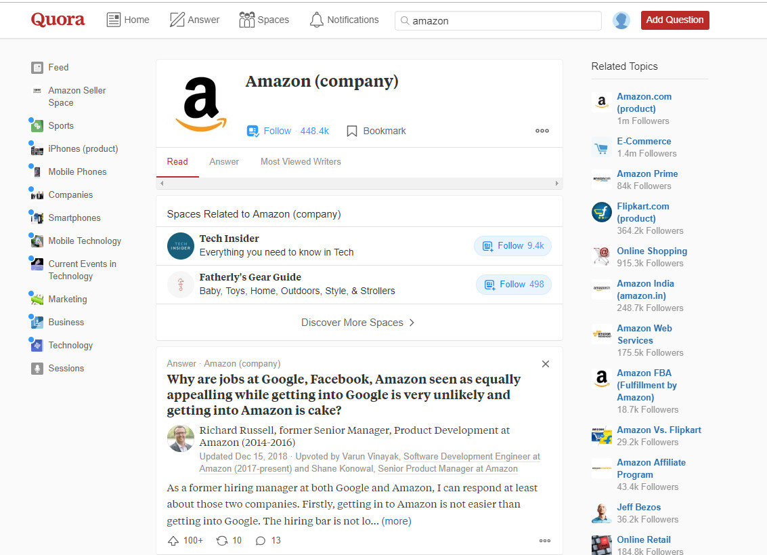This screenshot has width=767, height=555.
Task: Click the Jeff Bezos photo thumbnail
Action: tap(602, 513)
